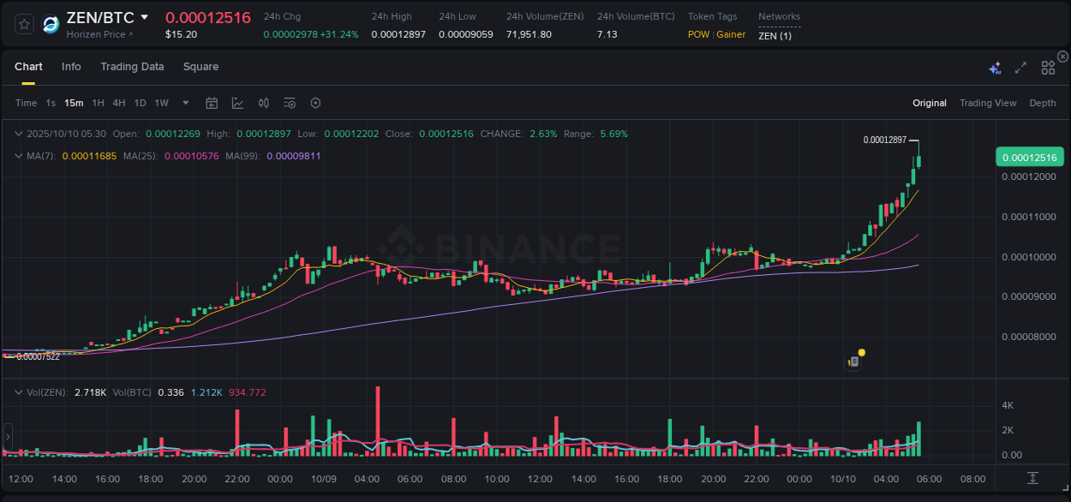This screenshot has height=502, width=1071.
Task: Switch chart to Trading View mode
Action: 988,103
